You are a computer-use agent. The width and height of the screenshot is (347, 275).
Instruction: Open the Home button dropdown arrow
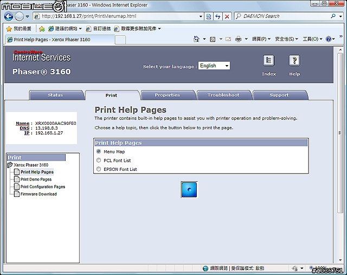coord(204,39)
